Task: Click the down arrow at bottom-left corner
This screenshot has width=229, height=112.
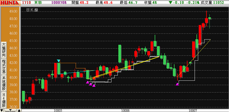Action: point(2,110)
